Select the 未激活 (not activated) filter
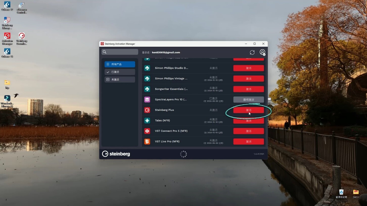 (120, 80)
